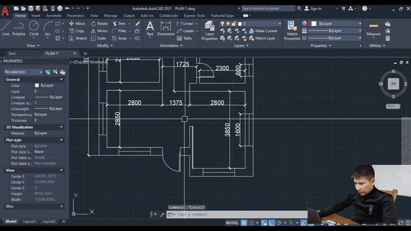Switch to Layout1 tab
The image size is (411, 231).
click(x=30, y=221)
